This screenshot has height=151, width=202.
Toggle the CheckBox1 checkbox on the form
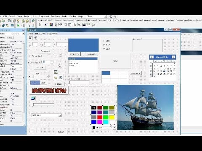30,56
